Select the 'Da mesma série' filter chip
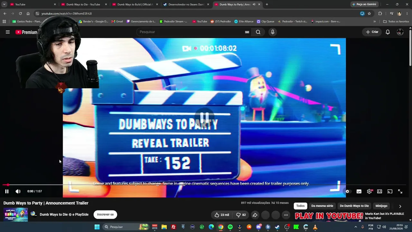The width and height of the screenshot is (412, 232). point(322,206)
